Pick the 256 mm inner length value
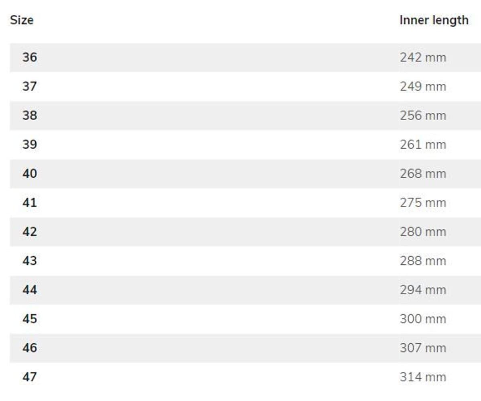Viewport: 481px width, 401px height. pos(423,115)
